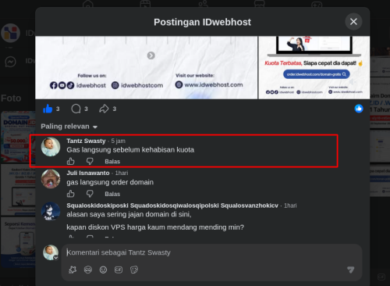Focus the Komentari sebagai Tantz Swasty field
The image size is (390, 286).
211,252
